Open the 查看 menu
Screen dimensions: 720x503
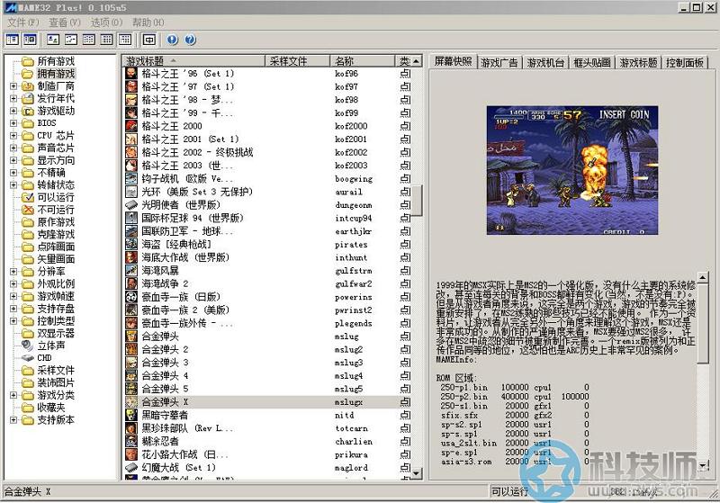tap(65, 22)
